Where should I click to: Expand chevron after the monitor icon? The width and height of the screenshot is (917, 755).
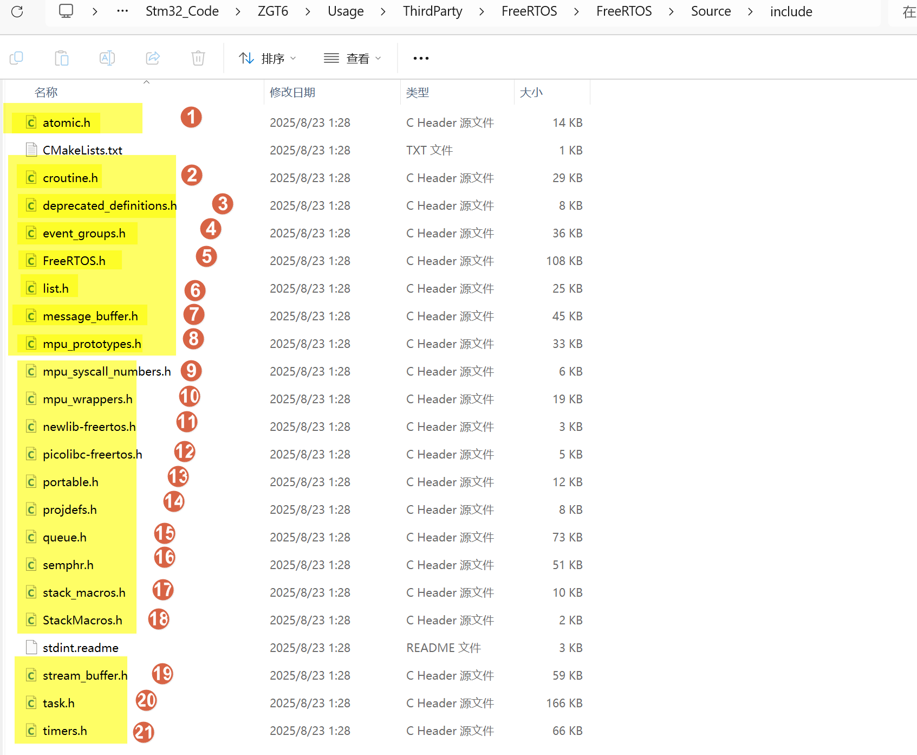tap(95, 11)
